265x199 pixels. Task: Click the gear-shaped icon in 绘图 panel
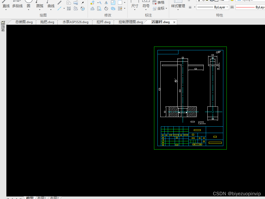click(x=76, y=9)
